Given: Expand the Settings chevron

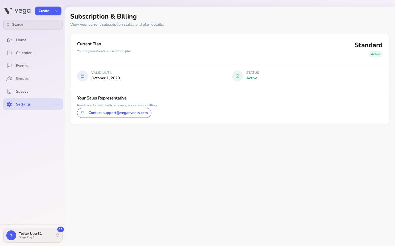Looking at the screenshot, I should pos(58,104).
